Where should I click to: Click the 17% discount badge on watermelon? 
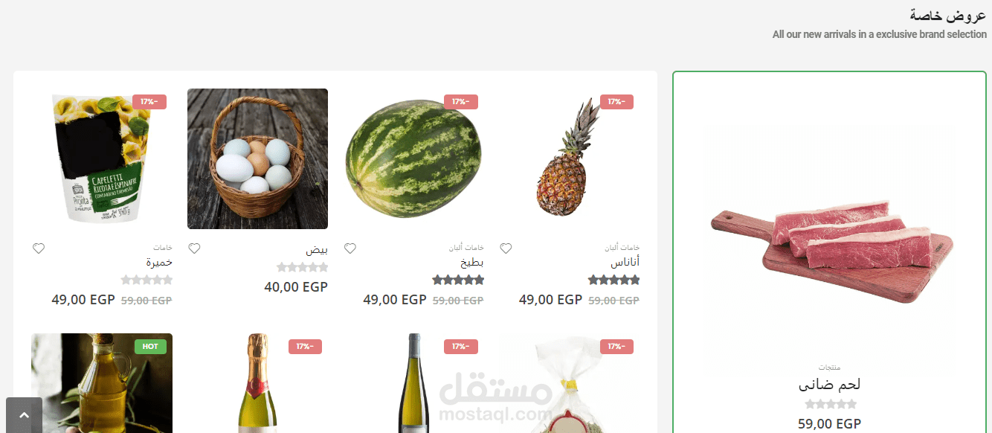point(461,102)
